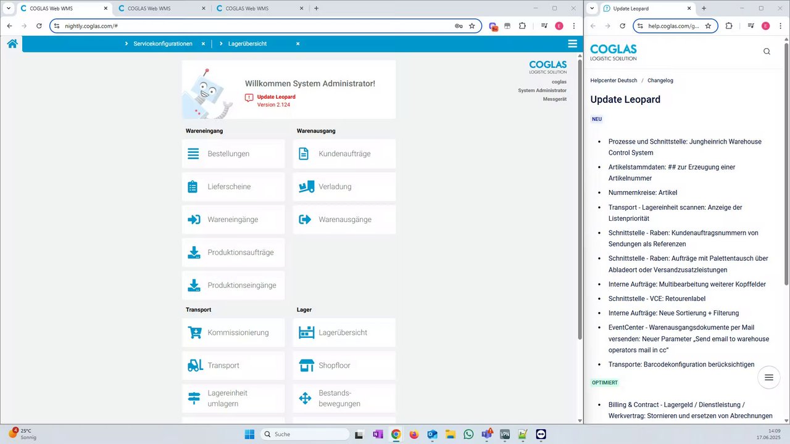Open Chrome three-dot menu in main window
This screenshot has height=444, width=790.
574,26
